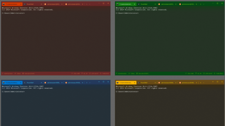Click cmd icon on yellow terminal's first tab
Screen dimensions: 225x126
[x=118, y=83]
